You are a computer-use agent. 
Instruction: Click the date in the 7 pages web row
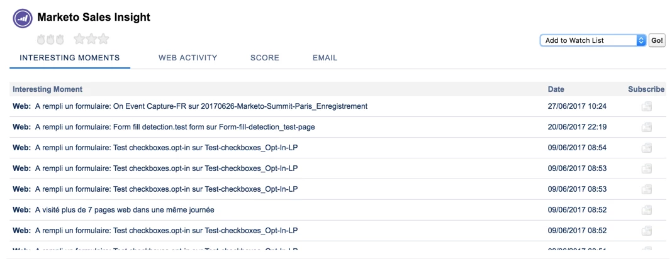coord(577,210)
